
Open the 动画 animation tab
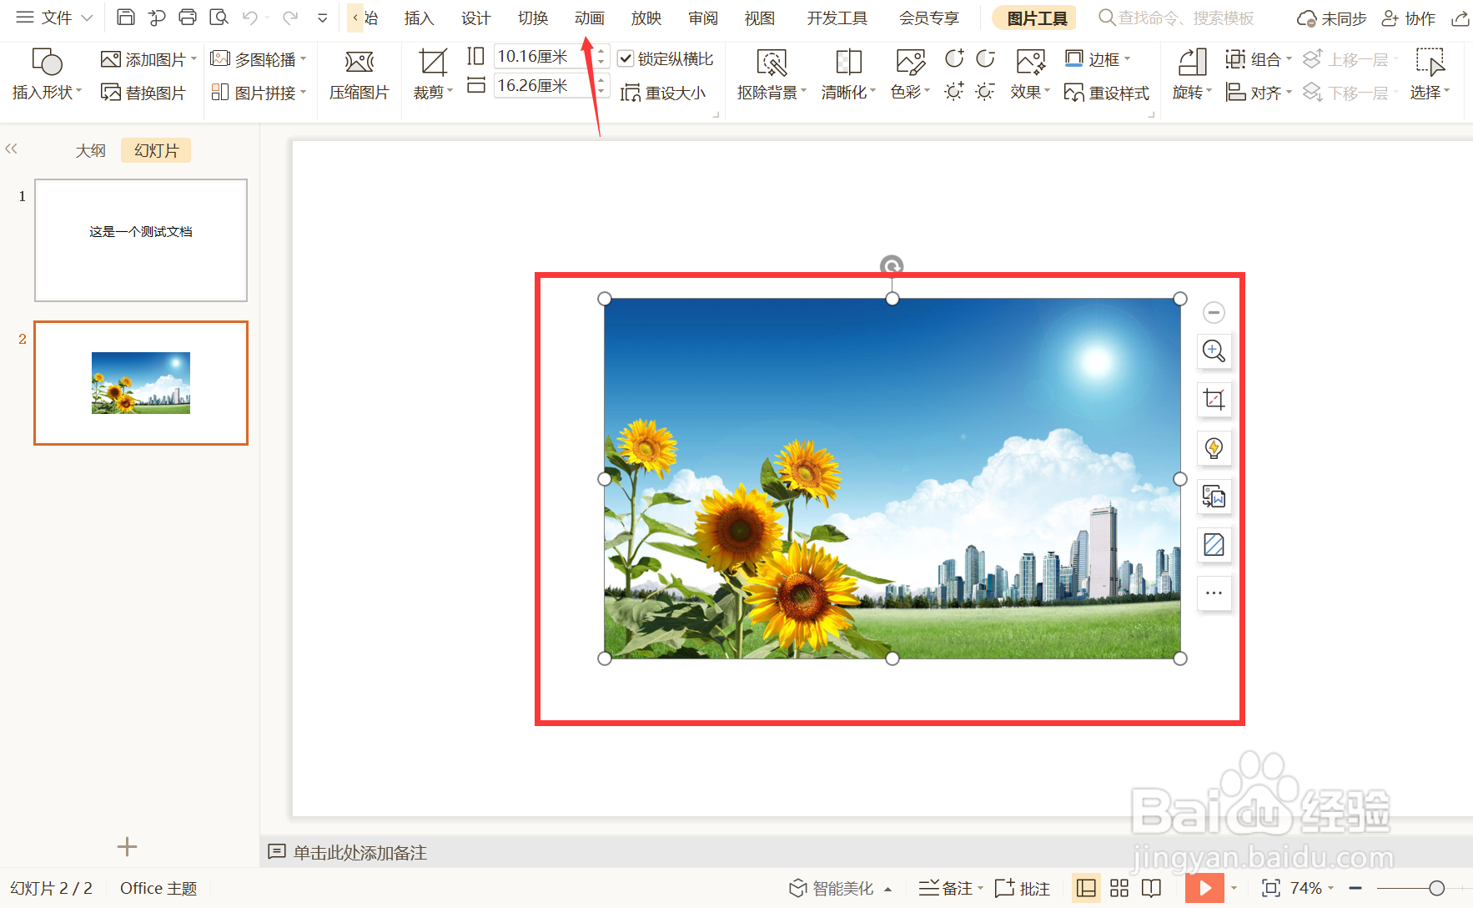pos(589,18)
